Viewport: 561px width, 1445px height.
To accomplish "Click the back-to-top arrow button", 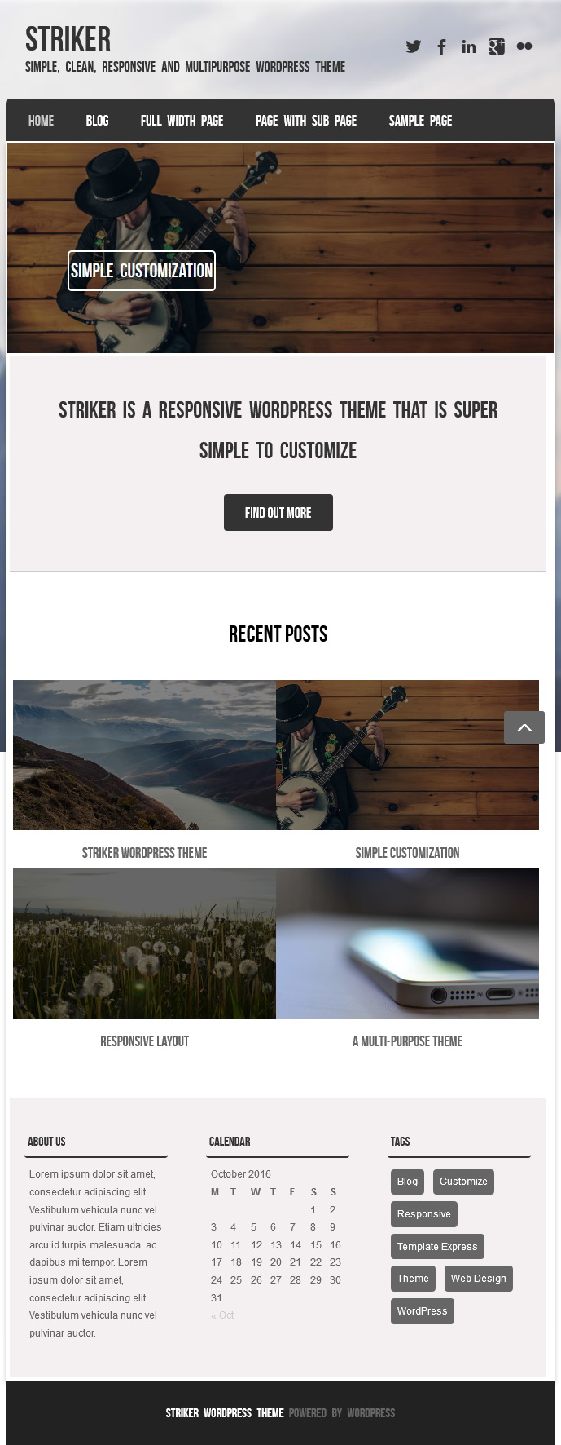I will [524, 727].
